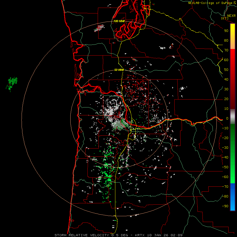Click the -70 knot label on the velocity scale
The image size is (237, 237).
click(x=225, y=187)
